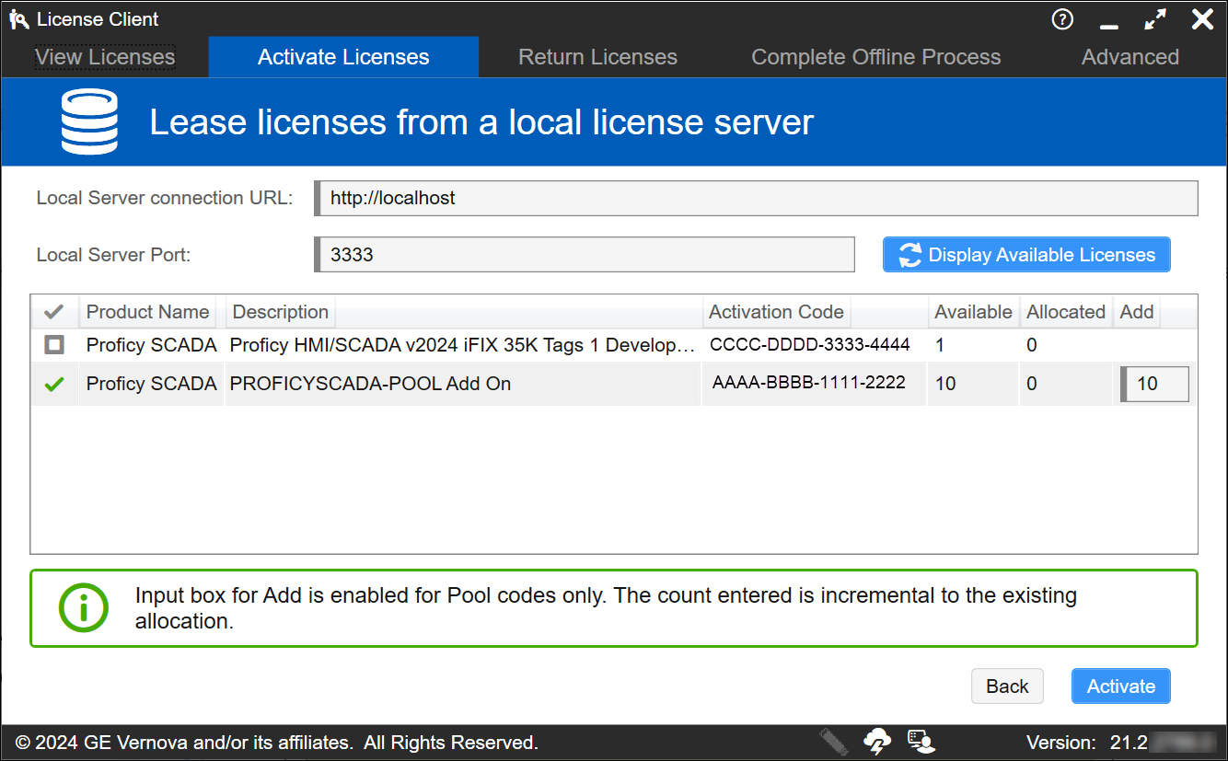Click Display Available Licenses button
Screen dimensions: 1228x761
pyautogui.click(x=1026, y=255)
